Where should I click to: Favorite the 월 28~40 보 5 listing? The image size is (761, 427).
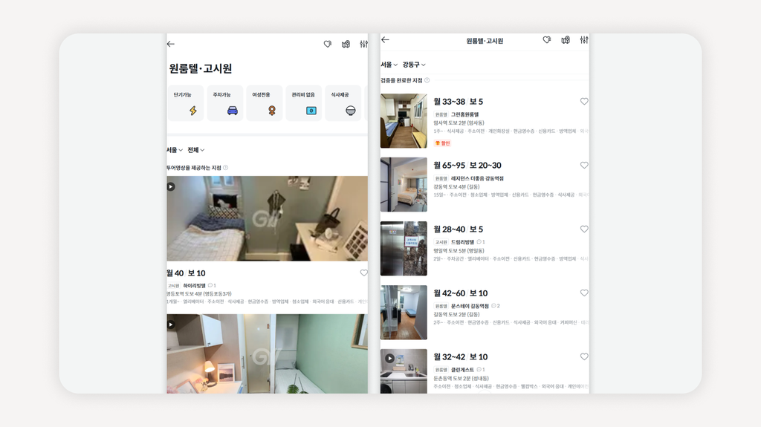coord(584,229)
